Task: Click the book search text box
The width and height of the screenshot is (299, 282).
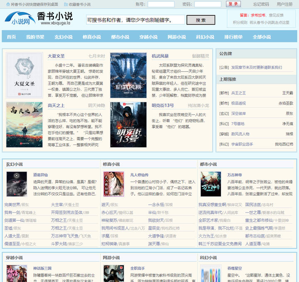Action: [135, 20]
